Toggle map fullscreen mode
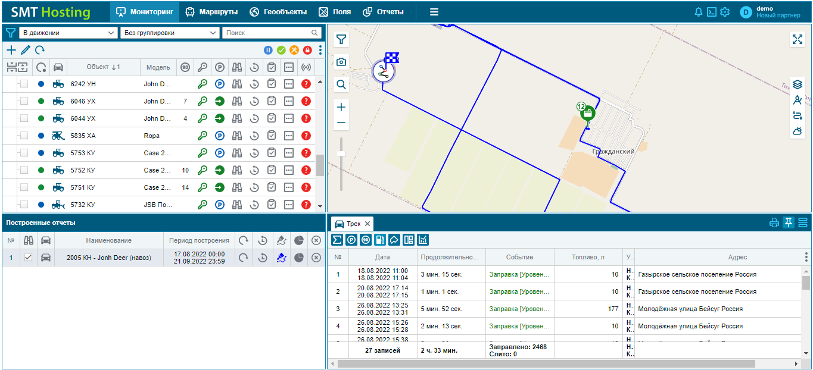813x370 pixels. 798,39
